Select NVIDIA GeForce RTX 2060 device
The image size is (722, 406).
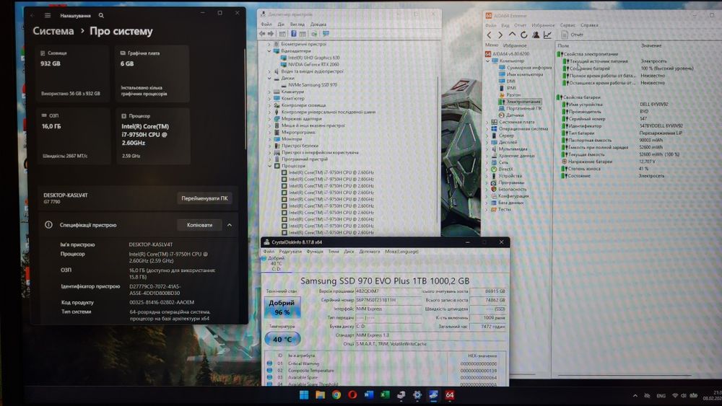(x=313, y=64)
